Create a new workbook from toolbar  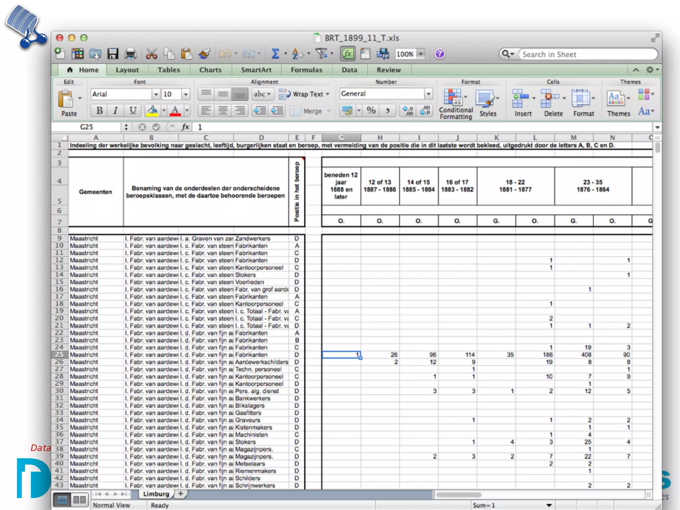click(x=60, y=53)
